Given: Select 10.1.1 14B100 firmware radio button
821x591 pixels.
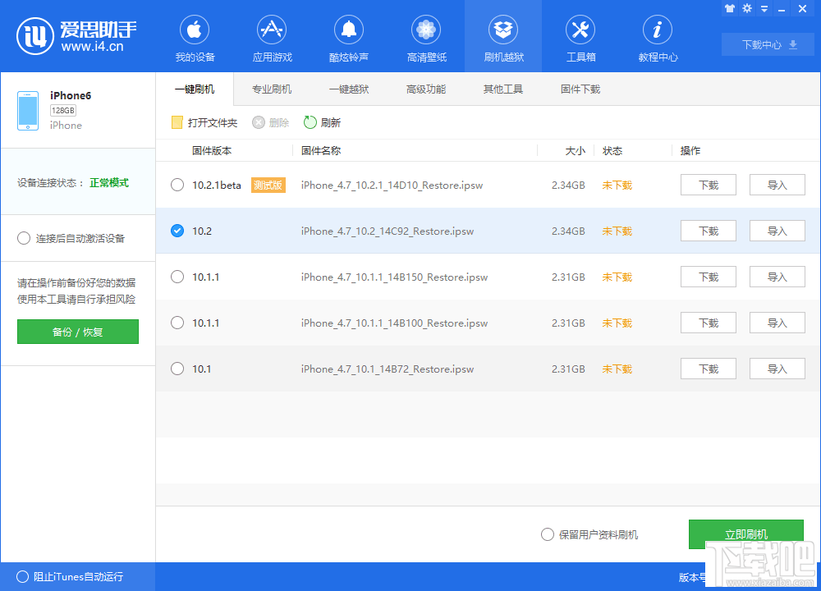Looking at the screenshot, I should [x=177, y=323].
